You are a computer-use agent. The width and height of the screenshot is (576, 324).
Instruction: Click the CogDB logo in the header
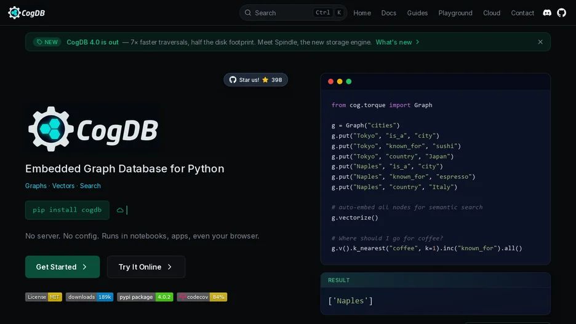26,13
